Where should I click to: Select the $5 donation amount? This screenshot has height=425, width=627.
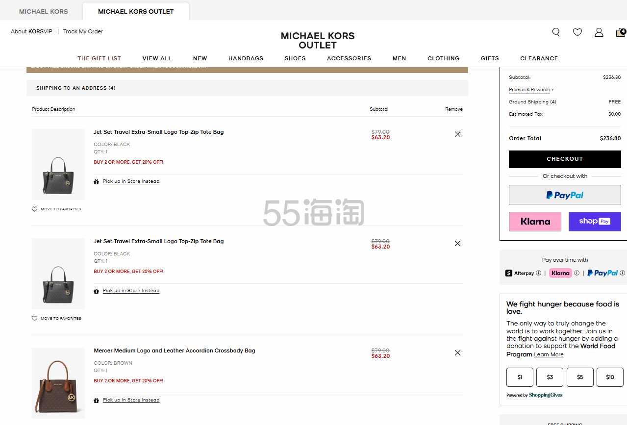tap(580, 377)
